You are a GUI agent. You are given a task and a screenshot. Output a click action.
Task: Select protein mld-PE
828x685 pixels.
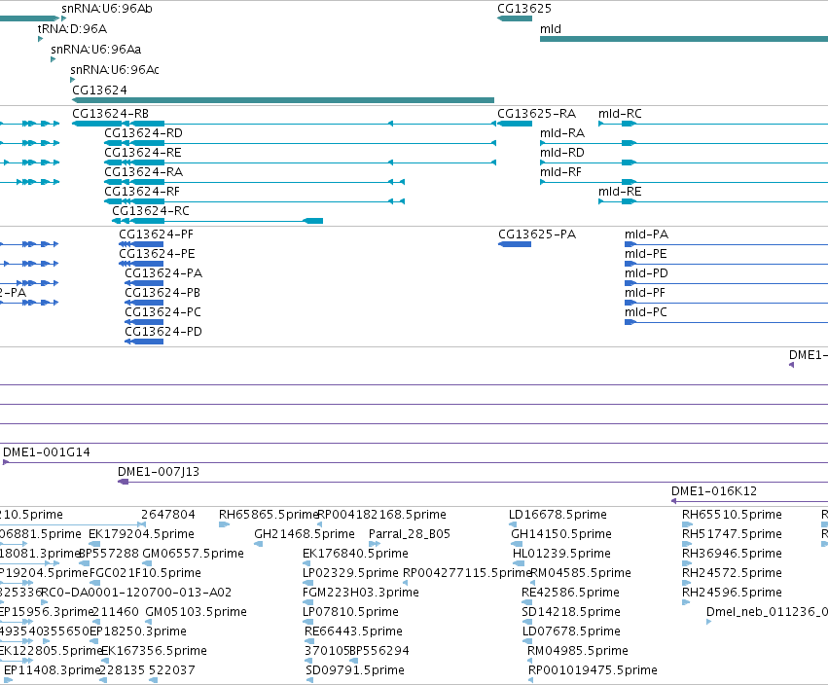click(645, 254)
